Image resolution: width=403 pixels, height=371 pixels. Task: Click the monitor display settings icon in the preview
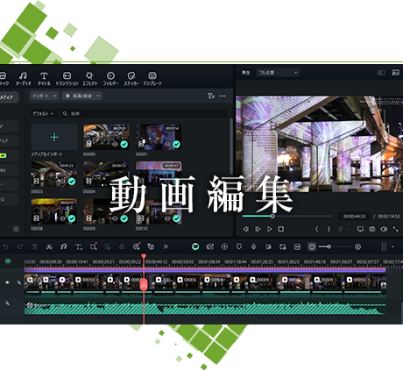pos(361,229)
